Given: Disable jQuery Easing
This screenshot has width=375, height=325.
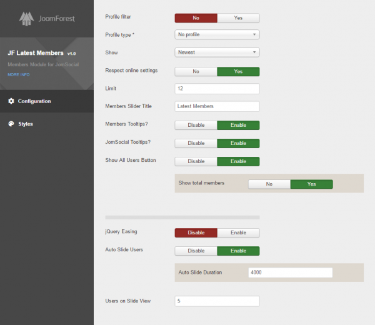Looking at the screenshot, I should pos(196,232).
